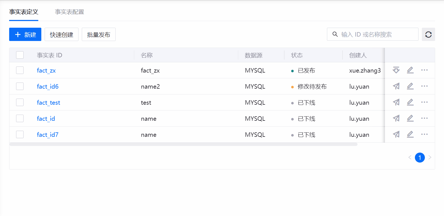Expand the more options for fact_id6
This screenshot has height=216, width=444.
click(424, 86)
